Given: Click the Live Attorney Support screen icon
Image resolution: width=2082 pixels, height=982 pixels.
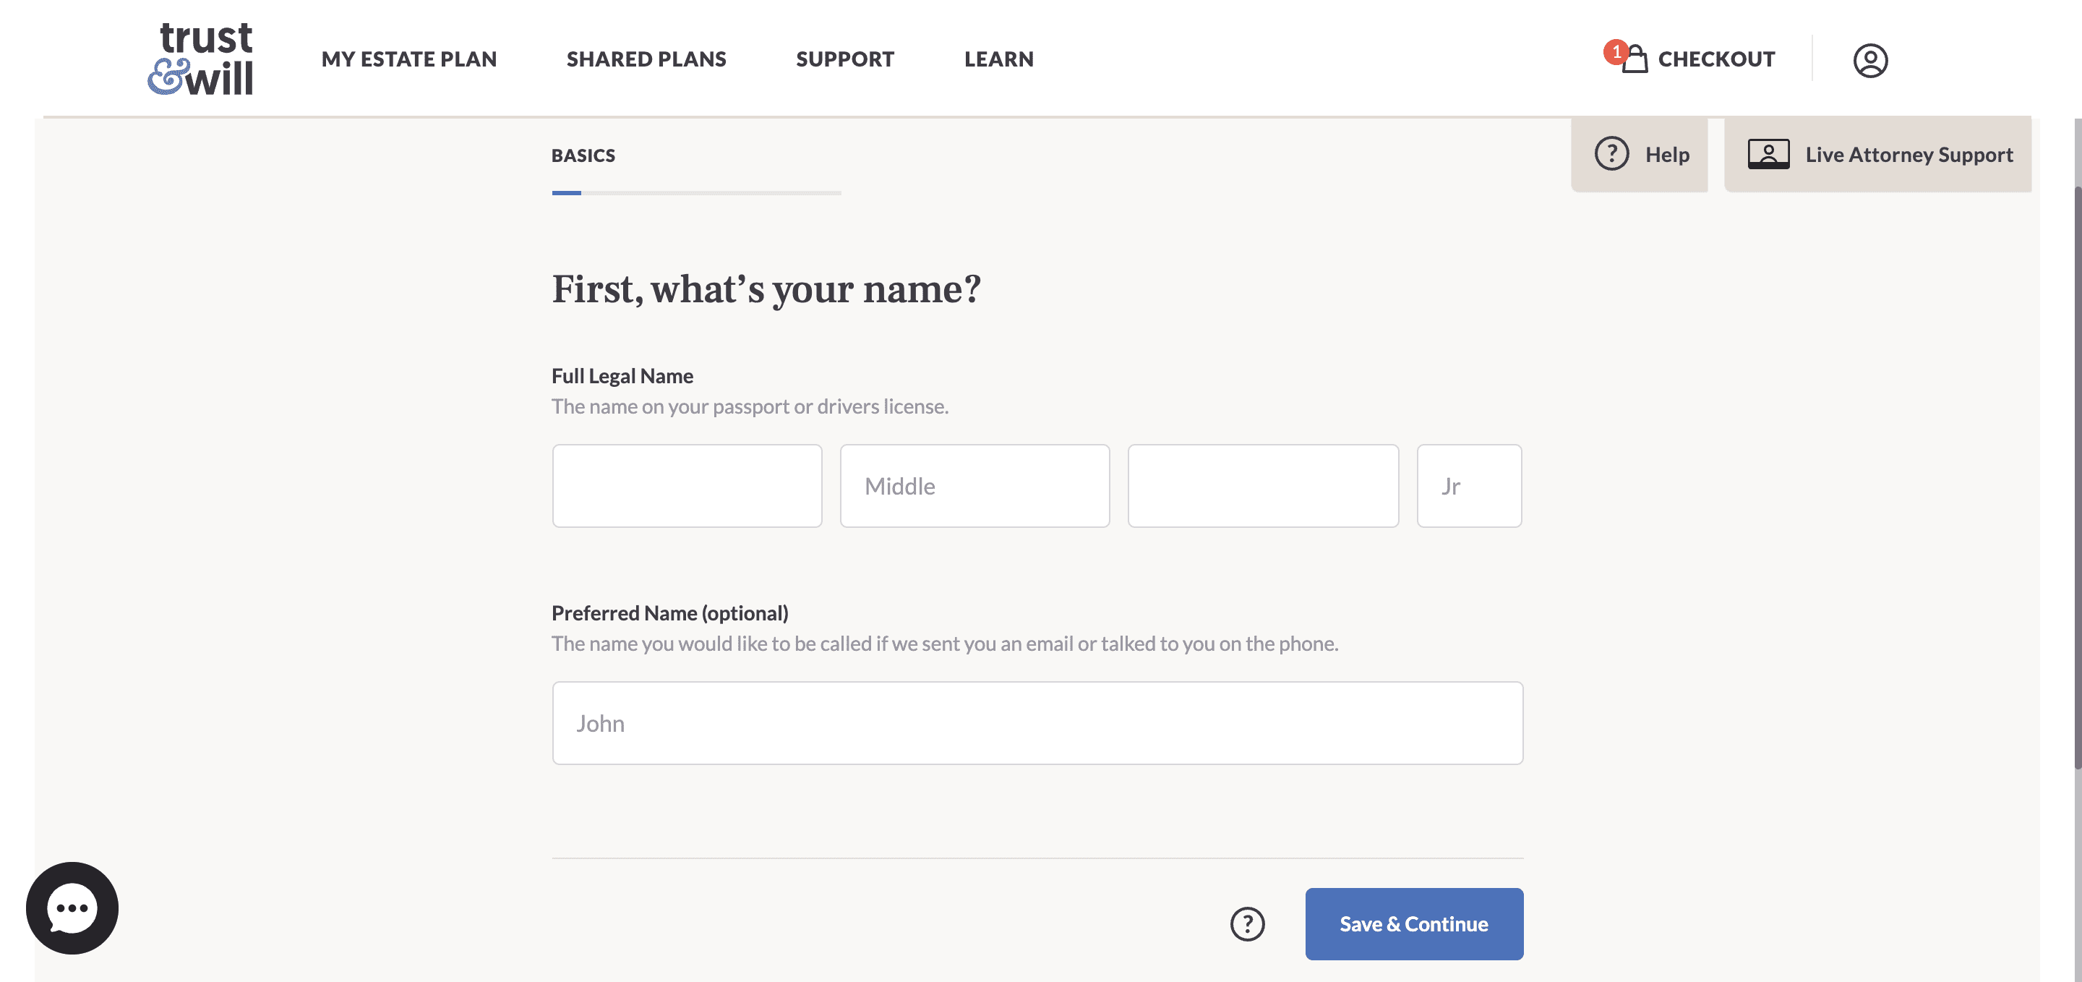Looking at the screenshot, I should pyautogui.click(x=1768, y=153).
